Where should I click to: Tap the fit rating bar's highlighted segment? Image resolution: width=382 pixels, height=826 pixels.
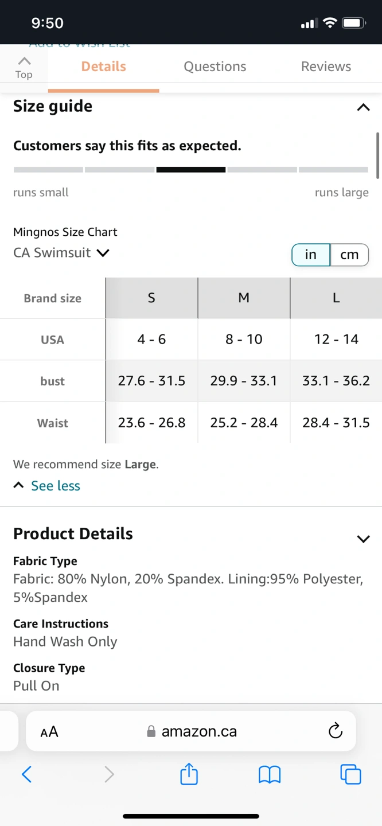191,170
